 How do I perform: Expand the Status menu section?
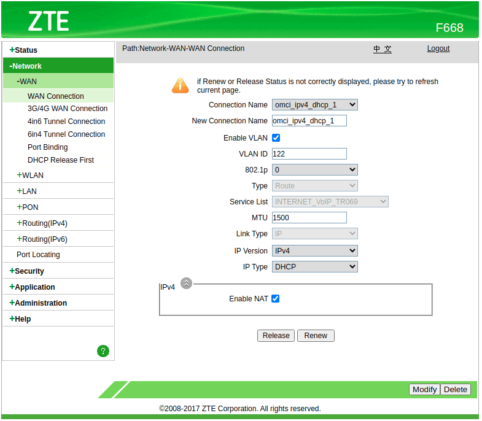pos(26,50)
